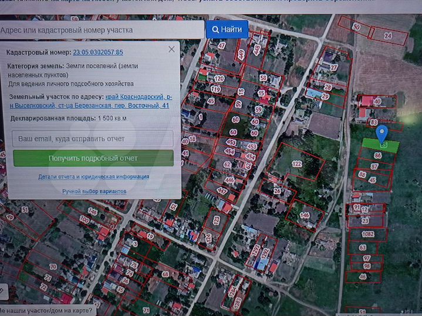Click parcel label 1082 on map
This screenshot has width=422, height=316.
coord(368,234)
